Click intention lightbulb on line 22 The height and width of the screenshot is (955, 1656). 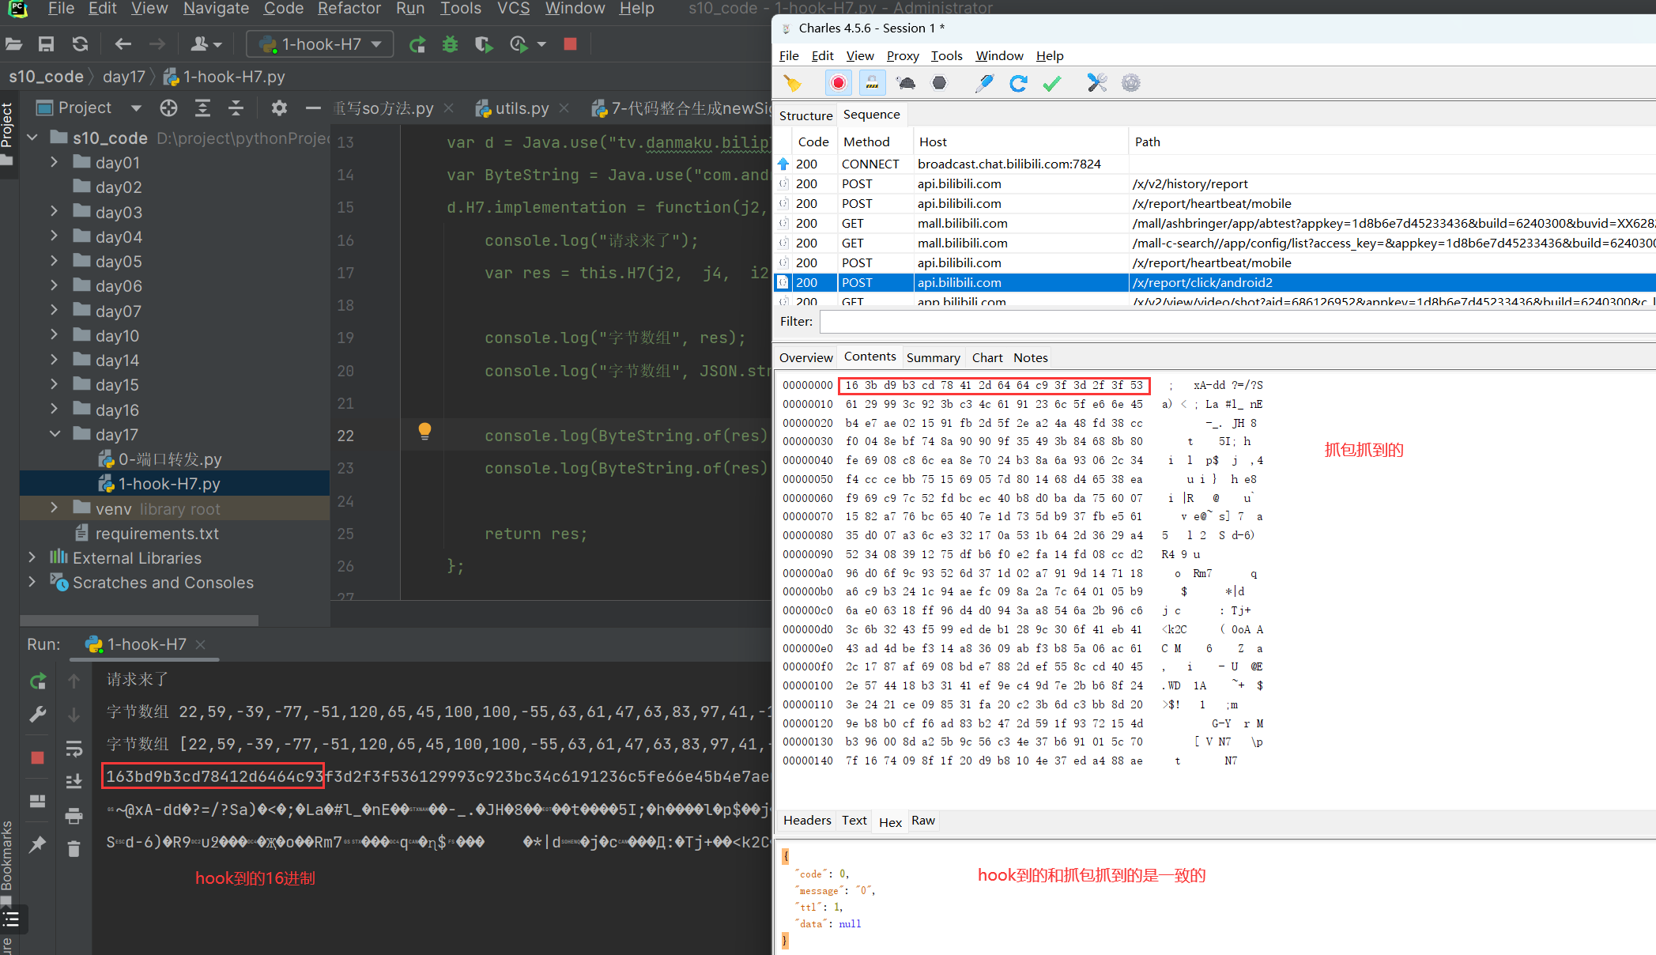pyautogui.click(x=424, y=431)
